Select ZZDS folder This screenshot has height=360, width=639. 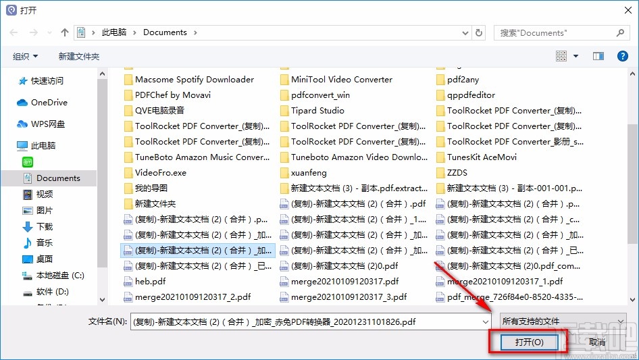[x=452, y=172]
